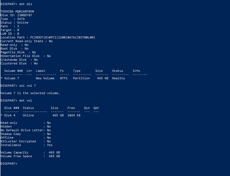Viewport: 230px width, 176px height.
Task: Click the Disk ID 2308D787 line
Action: tap(16, 15)
